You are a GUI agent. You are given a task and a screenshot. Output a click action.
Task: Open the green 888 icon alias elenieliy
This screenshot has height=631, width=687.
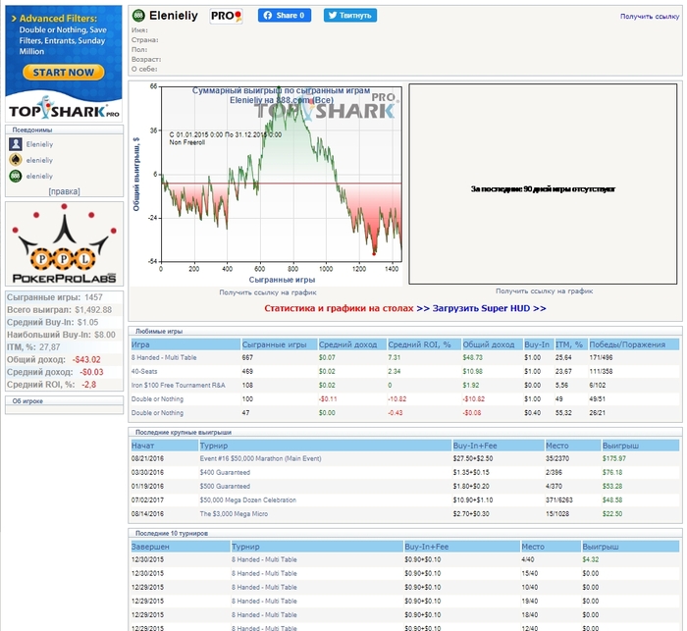[x=16, y=176]
